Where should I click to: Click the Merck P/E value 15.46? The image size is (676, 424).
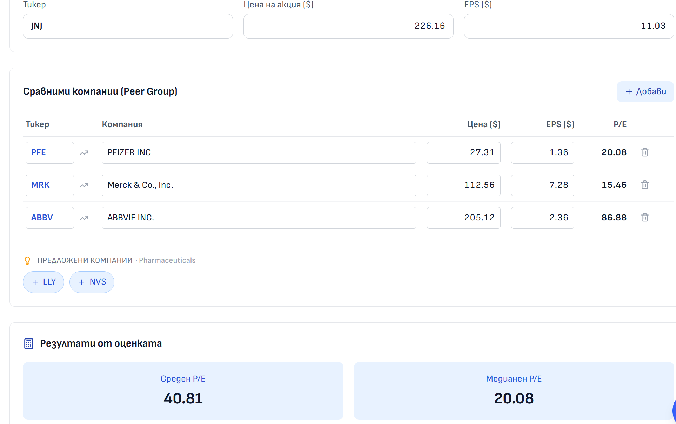pyautogui.click(x=614, y=185)
